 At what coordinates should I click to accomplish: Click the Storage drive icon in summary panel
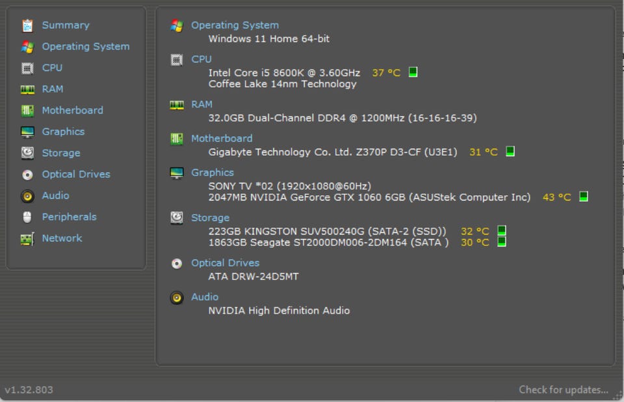(177, 218)
